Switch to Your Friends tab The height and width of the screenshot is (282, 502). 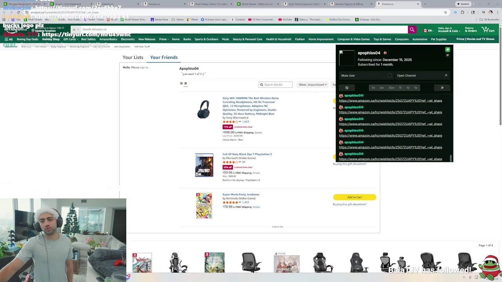point(164,57)
